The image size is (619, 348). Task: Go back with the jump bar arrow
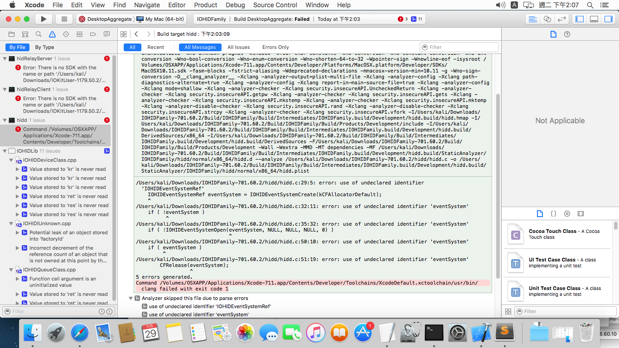[x=136, y=34]
